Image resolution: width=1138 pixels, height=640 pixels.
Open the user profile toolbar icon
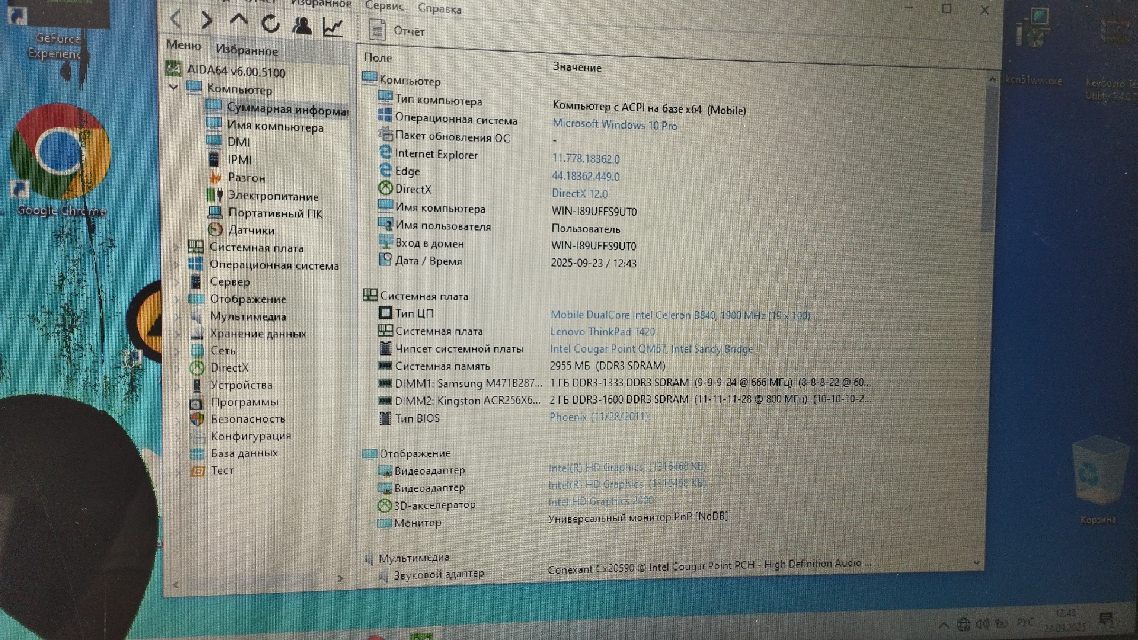pyautogui.click(x=302, y=25)
